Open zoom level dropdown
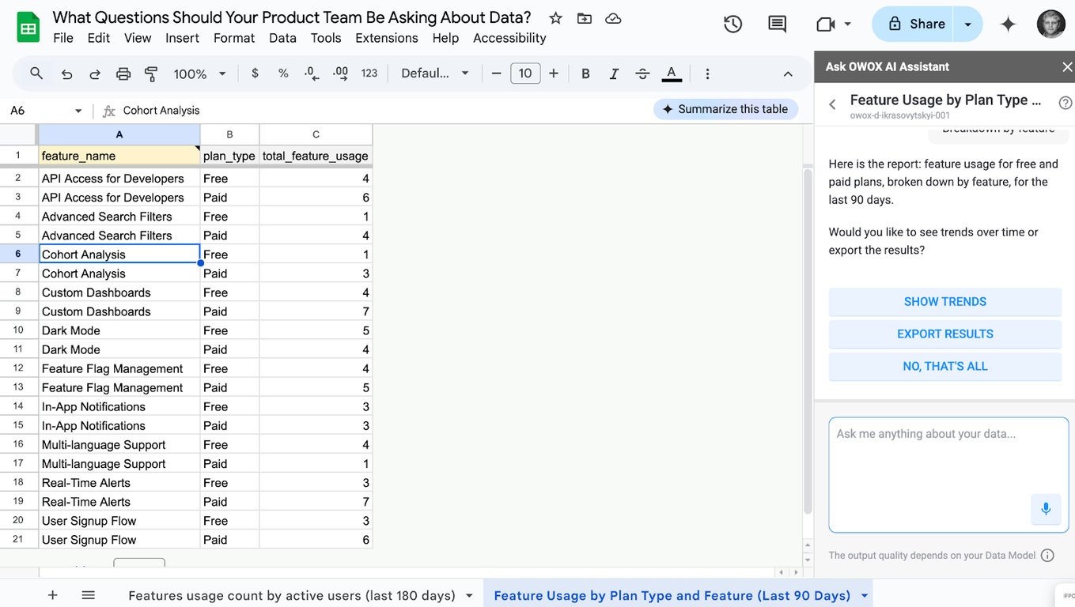This screenshot has height=607, width=1075. [x=200, y=74]
